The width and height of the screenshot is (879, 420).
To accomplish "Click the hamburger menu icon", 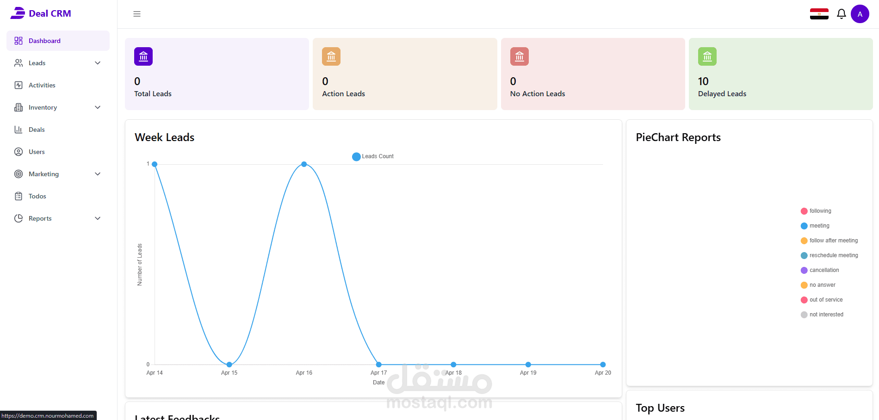I will 137,14.
